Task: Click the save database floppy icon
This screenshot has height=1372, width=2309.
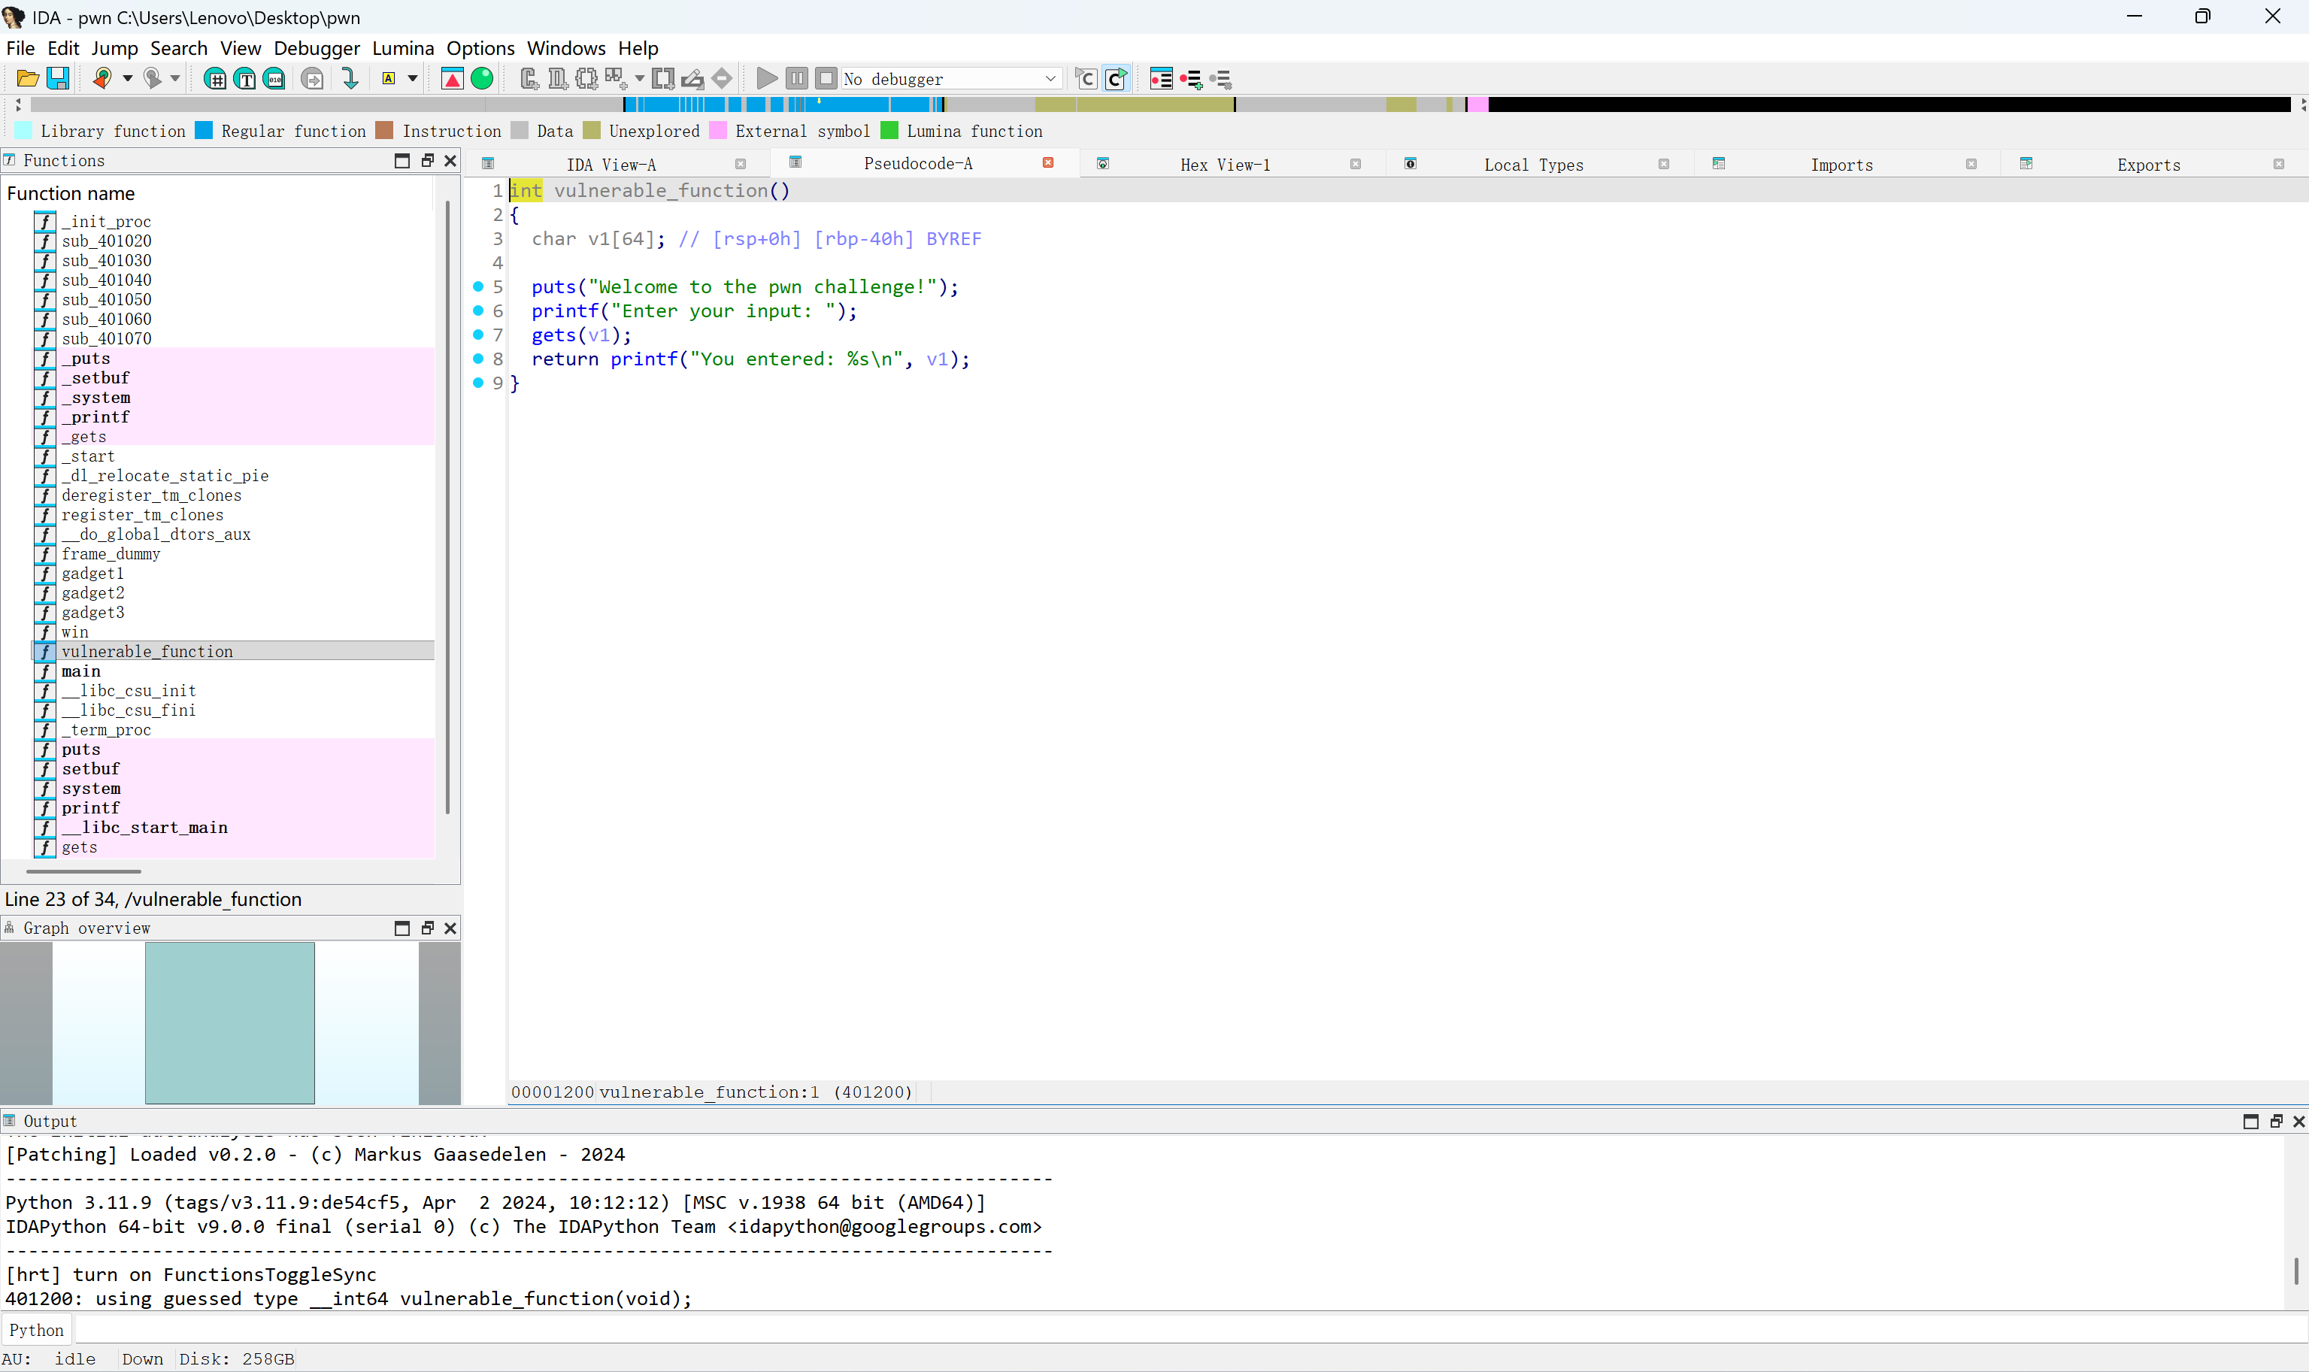Action: coord(57,79)
